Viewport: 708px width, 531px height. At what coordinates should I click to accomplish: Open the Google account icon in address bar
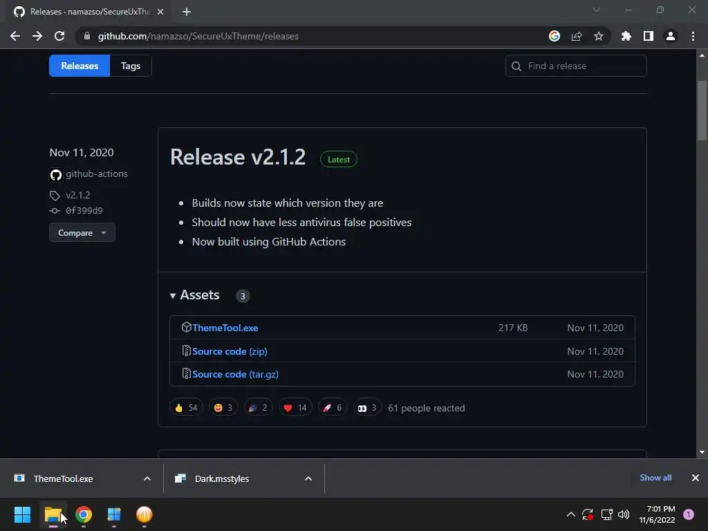coord(555,36)
